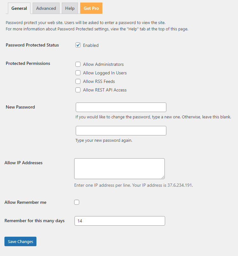Select the Remember for this many days field
Image resolution: width=238 pixels, height=256 pixels.
point(120,221)
